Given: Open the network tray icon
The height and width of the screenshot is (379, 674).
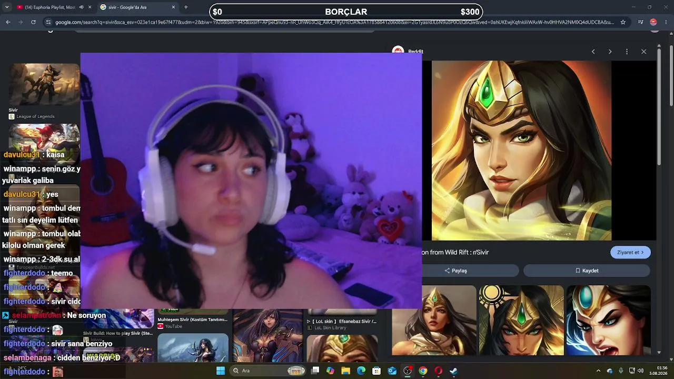Looking at the screenshot, I should click(x=632, y=371).
